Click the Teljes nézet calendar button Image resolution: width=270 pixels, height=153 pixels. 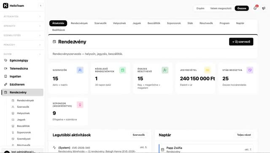[244, 135]
